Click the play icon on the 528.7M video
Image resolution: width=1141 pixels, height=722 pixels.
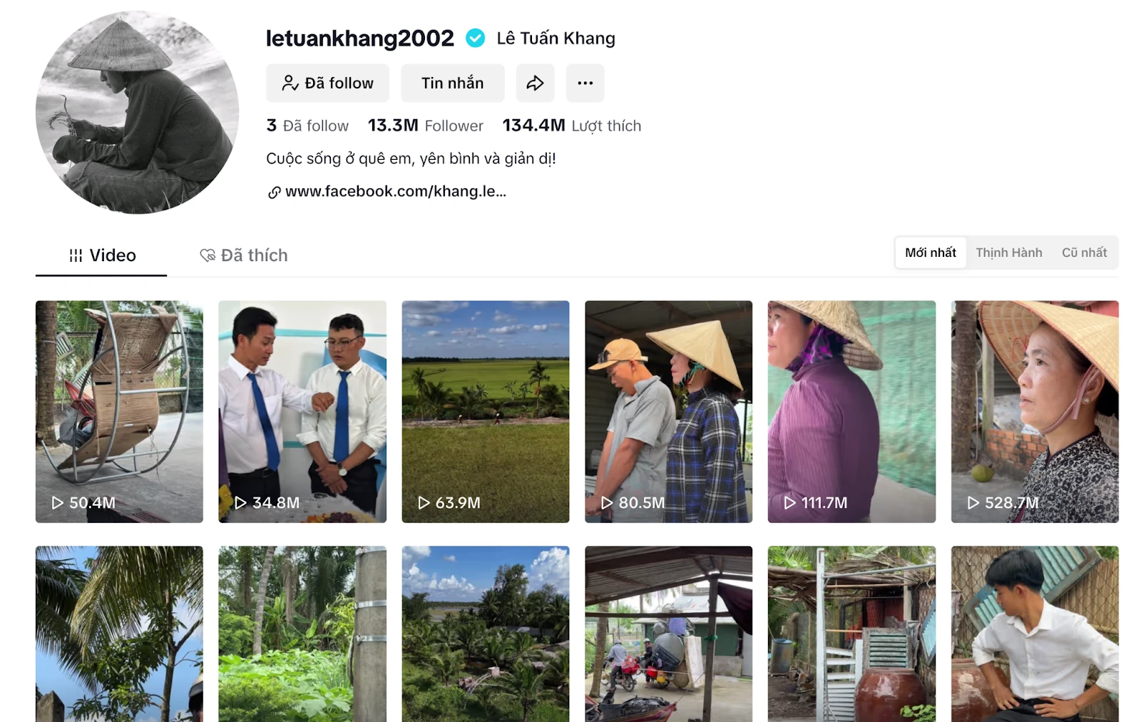pyautogui.click(x=973, y=502)
